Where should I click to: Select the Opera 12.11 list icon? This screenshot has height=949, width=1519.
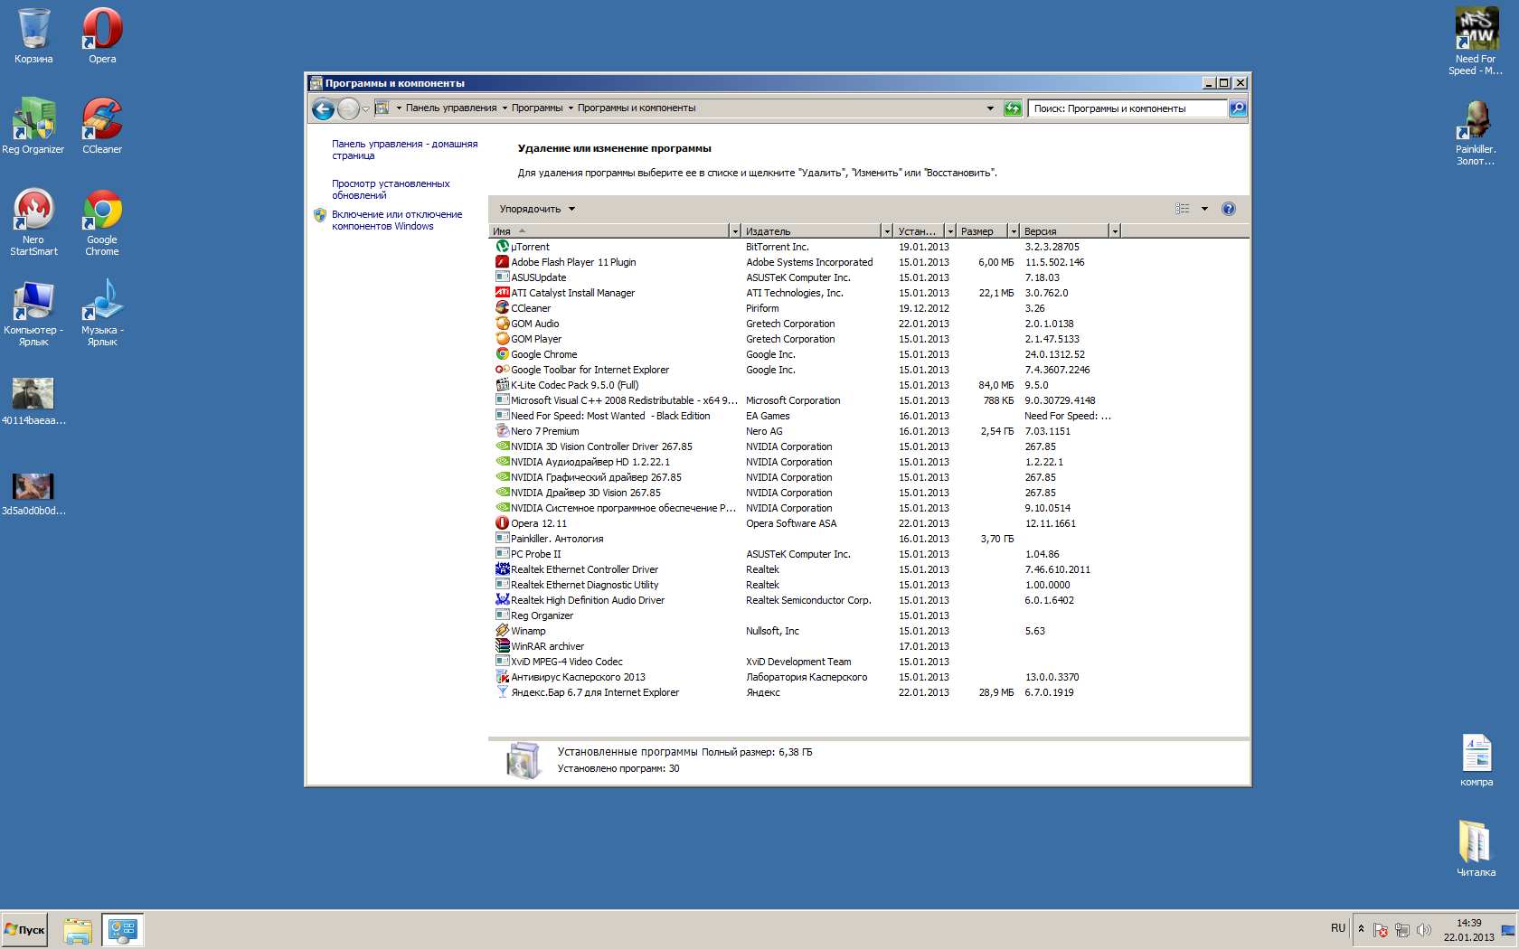(503, 523)
